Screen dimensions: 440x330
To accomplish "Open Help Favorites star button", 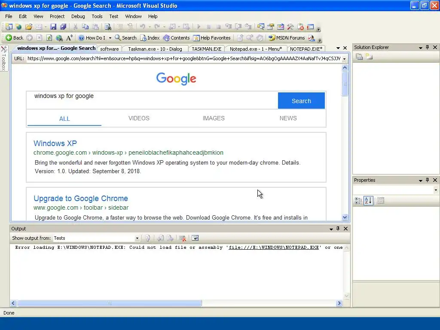I will pyautogui.click(x=212, y=38).
